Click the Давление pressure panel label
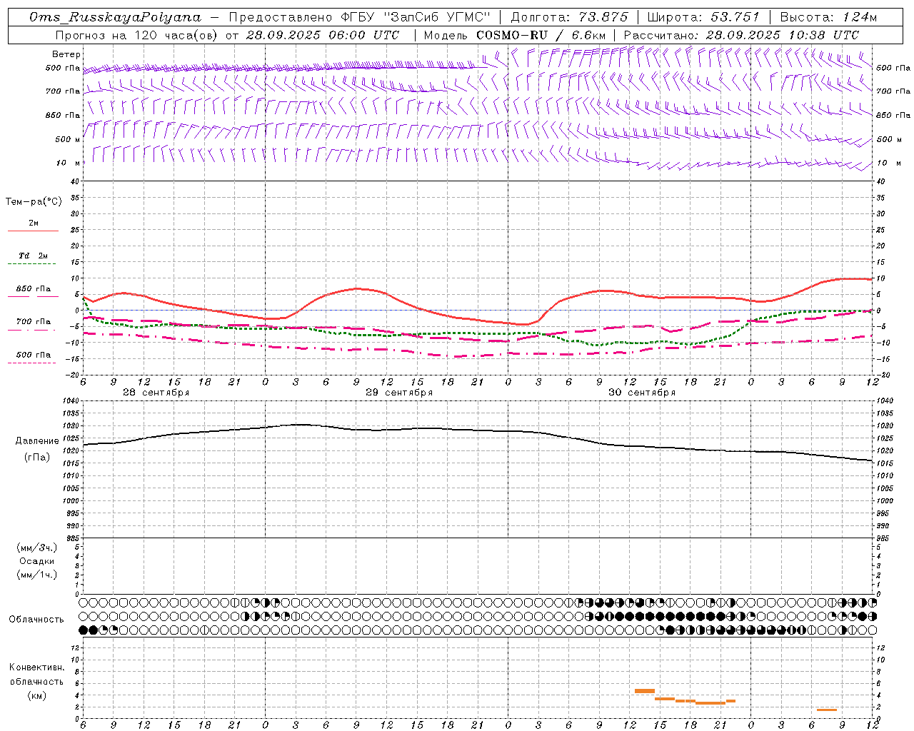The image size is (914, 731). point(37,441)
